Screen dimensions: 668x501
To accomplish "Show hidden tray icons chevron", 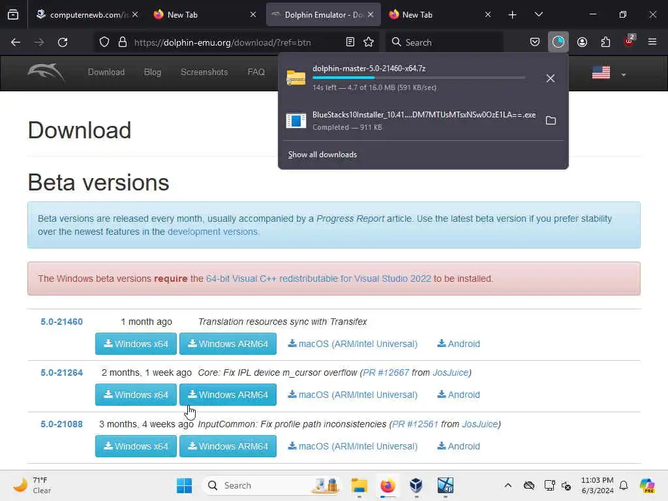I will click(x=508, y=485).
